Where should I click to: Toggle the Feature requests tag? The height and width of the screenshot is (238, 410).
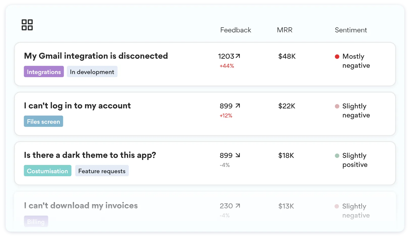(x=102, y=171)
